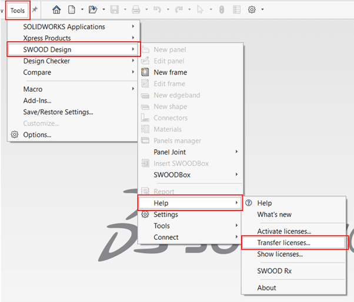The image size is (354, 302).
Task: Pin the menu bar with pushpin icon
Action: click(35, 9)
